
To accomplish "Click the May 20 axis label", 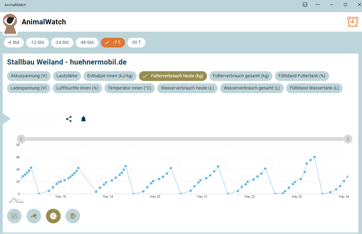I will (x=155, y=197).
